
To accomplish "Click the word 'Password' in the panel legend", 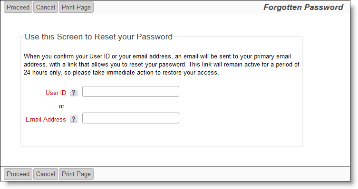I will [x=155, y=37].
